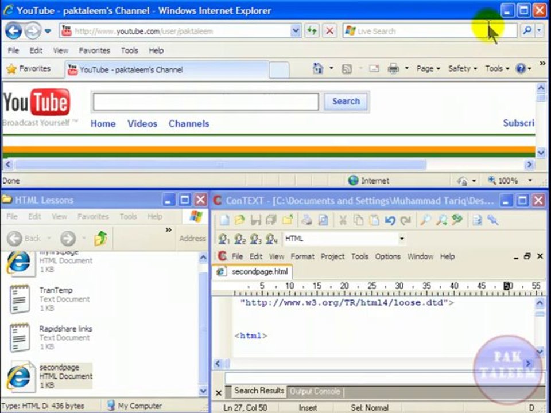Select the secondpage.html tab in ConTEXT

pos(253,271)
